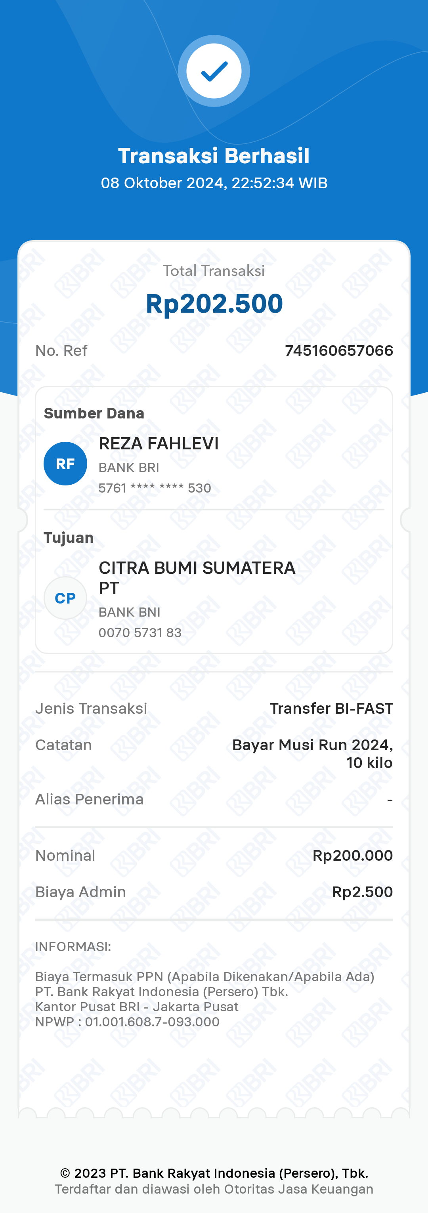Tap the sender name REZA FAHLEVI
428x1213 pixels.
(x=159, y=443)
